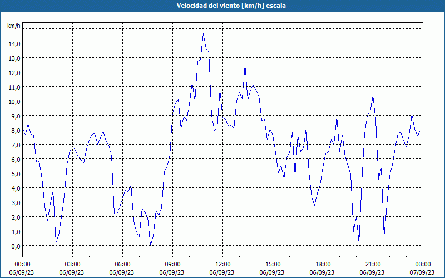Click the 8,0 y-axis label

point(16,131)
